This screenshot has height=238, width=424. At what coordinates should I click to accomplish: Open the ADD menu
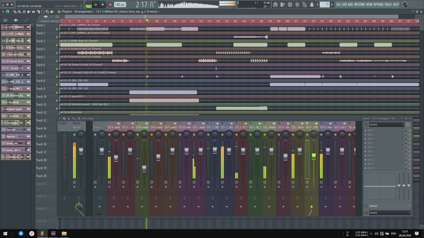tap(350, 5)
